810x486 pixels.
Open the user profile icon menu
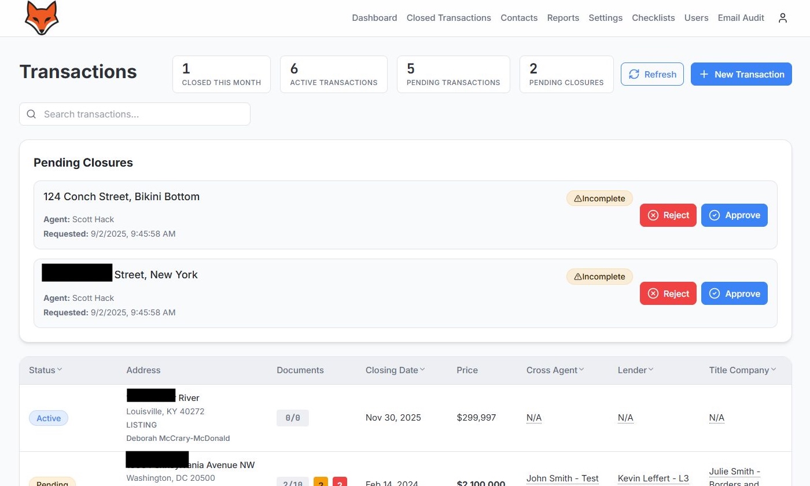coord(783,18)
